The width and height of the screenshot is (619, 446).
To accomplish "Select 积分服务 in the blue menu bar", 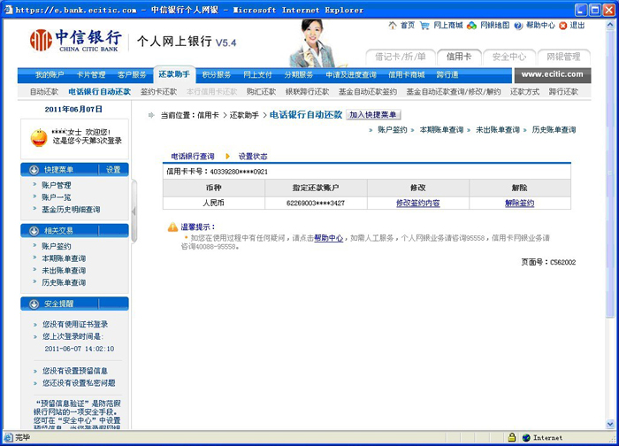I will coord(217,75).
